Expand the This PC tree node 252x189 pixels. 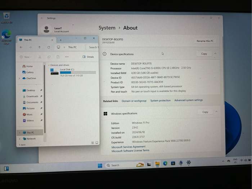point(20,133)
